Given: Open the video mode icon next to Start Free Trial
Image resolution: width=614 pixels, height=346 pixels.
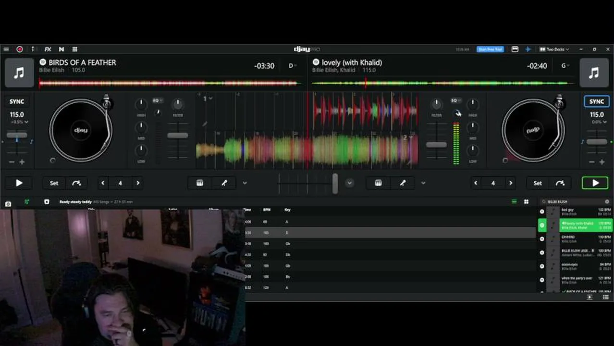Looking at the screenshot, I should [515, 49].
